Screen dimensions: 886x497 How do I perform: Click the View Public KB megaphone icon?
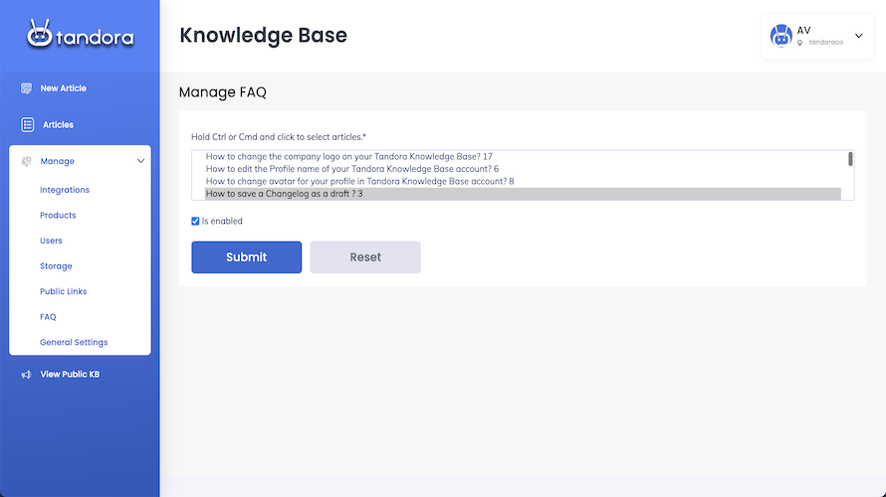pyautogui.click(x=26, y=375)
